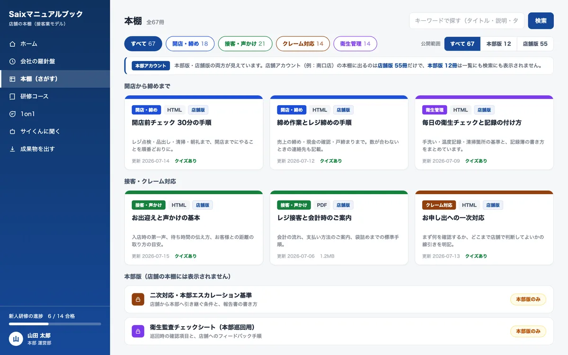
Task: Open 毎日の衛生チェックと記録の付け方 manual
Action: pos(484,132)
